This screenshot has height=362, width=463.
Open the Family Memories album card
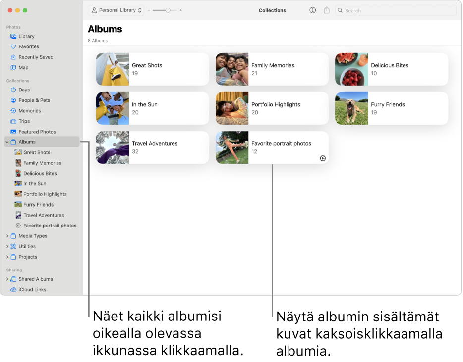272,69
